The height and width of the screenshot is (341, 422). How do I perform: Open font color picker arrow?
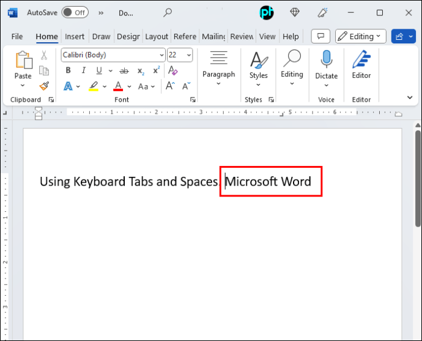point(130,86)
